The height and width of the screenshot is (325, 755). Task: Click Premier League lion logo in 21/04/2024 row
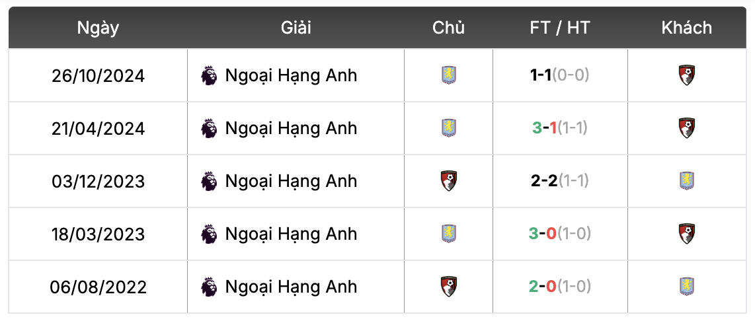click(x=209, y=128)
